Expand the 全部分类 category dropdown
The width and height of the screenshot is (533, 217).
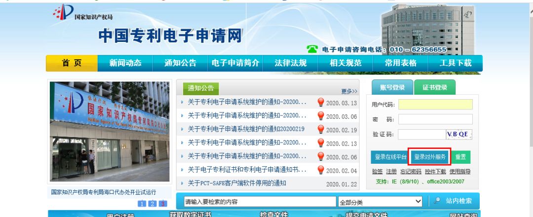(x=381, y=202)
